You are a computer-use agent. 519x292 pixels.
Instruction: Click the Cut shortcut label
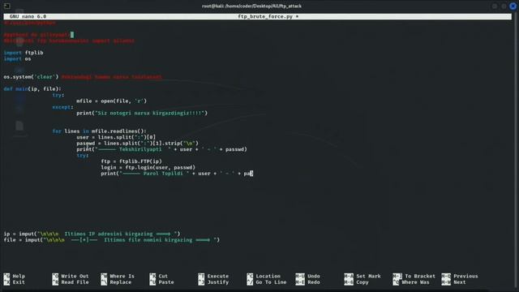pos(163,276)
